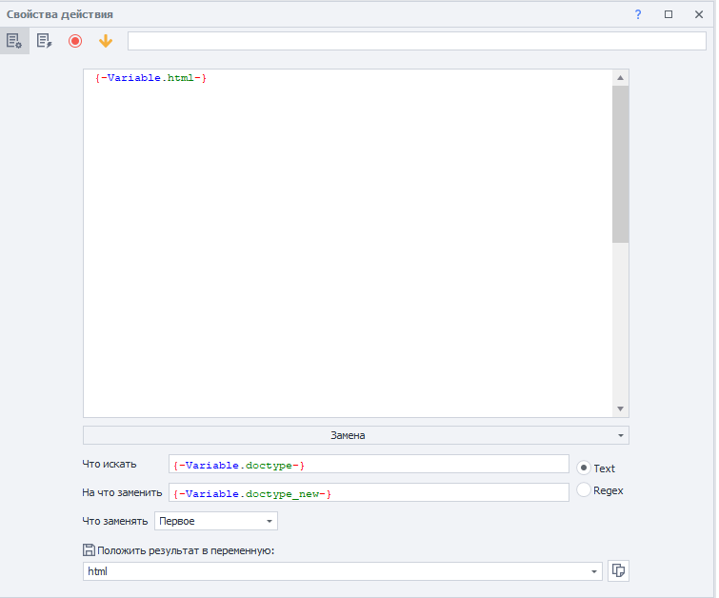Switch to the quick-edit list icon
719x598 pixels.
[x=45, y=41]
